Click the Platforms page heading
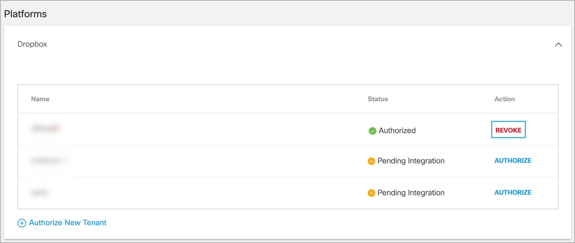Viewport: 575px width, 243px height. (x=25, y=14)
